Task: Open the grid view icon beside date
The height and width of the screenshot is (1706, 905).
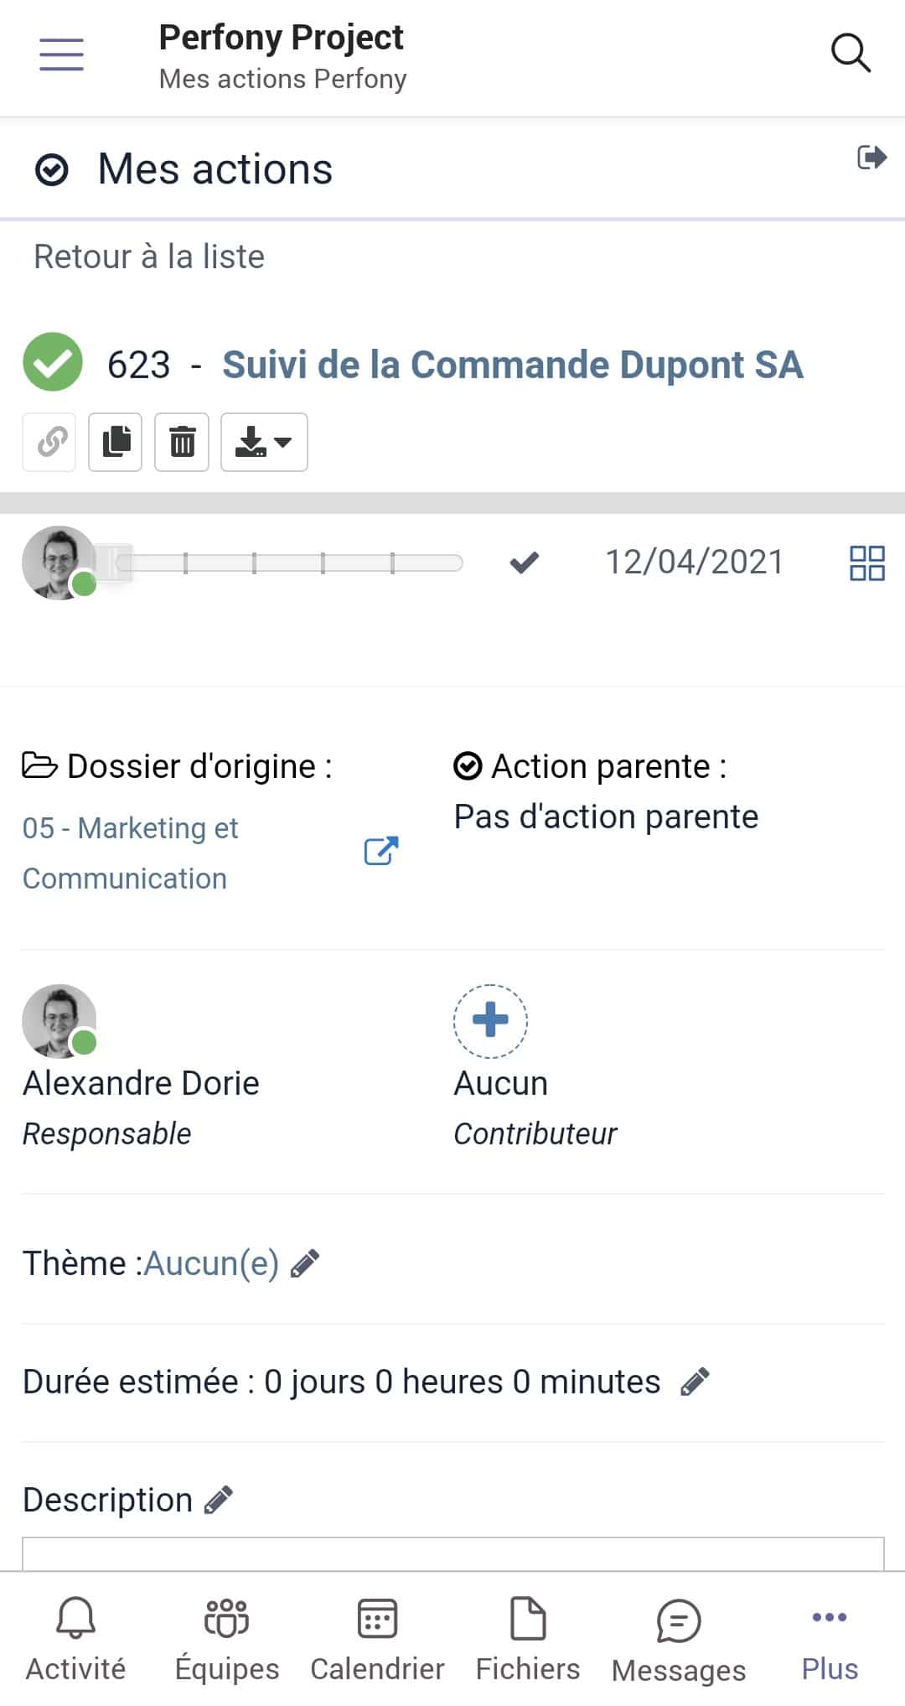Action: coord(866,563)
